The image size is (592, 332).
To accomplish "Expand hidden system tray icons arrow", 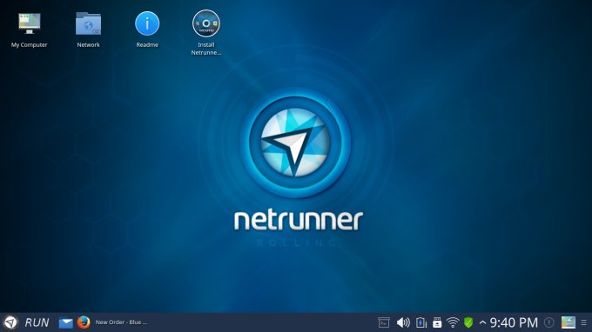I will point(482,322).
